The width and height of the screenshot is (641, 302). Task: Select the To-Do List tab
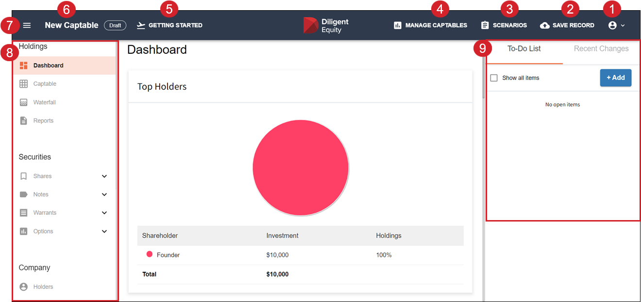point(524,49)
